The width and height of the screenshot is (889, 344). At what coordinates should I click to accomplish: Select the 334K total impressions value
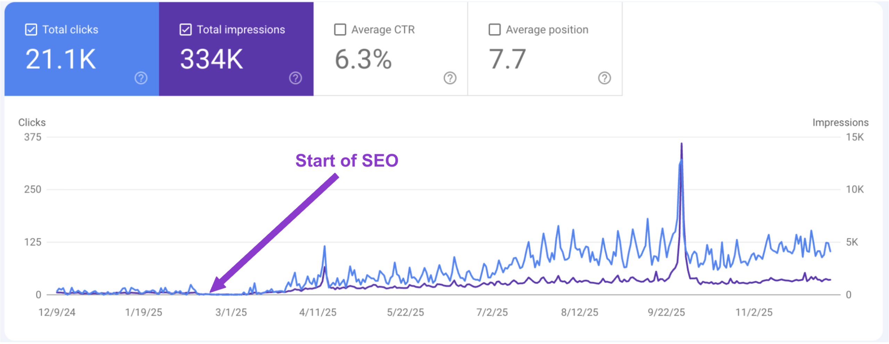(x=211, y=59)
